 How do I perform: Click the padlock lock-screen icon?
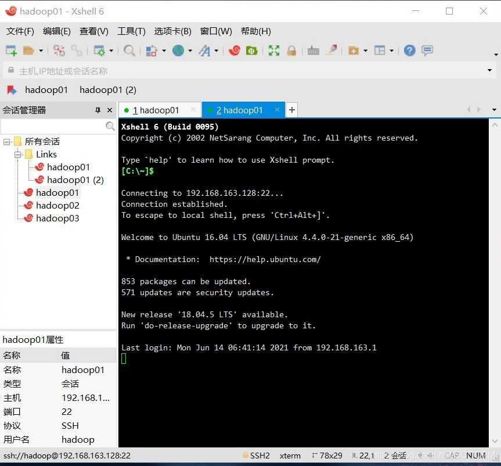coord(291,51)
